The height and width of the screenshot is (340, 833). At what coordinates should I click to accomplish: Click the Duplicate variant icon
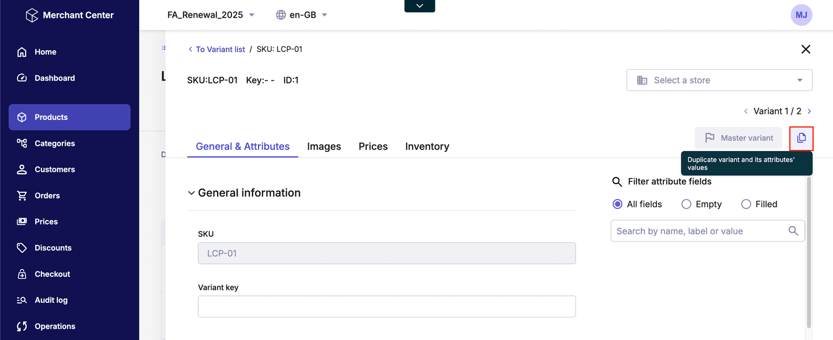click(802, 138)
